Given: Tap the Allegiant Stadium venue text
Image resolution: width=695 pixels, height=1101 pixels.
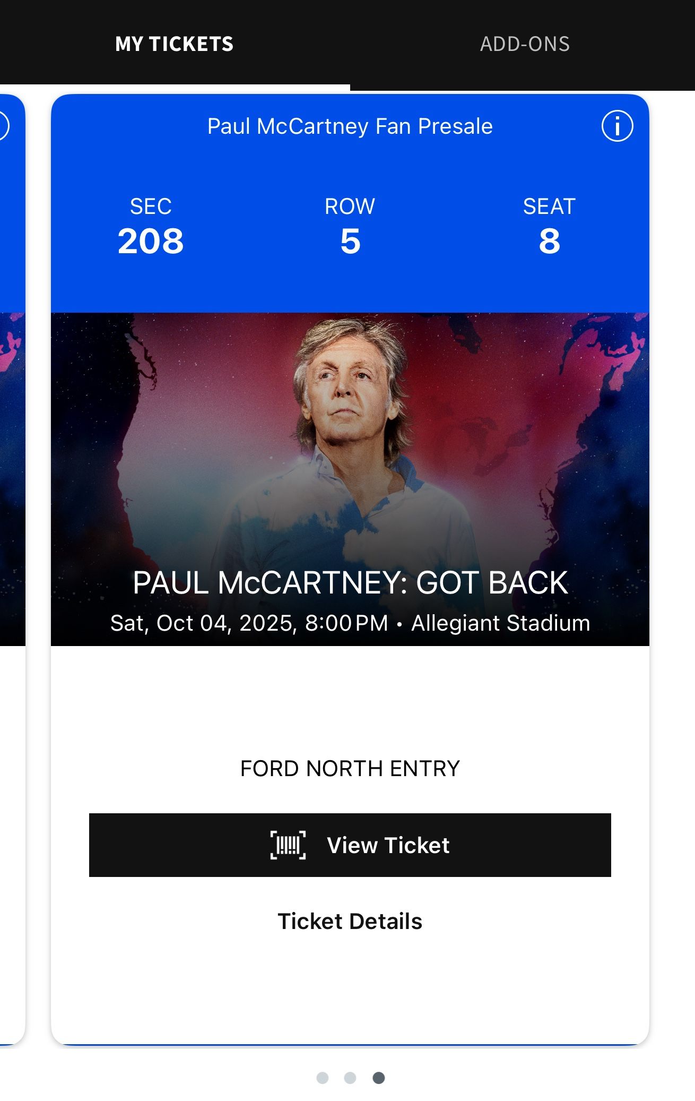Looking at the screenshot, I should click(x=500, y=623).
